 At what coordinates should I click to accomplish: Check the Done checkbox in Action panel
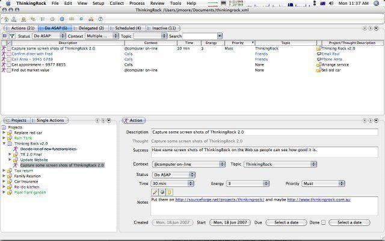pos(324,222)
